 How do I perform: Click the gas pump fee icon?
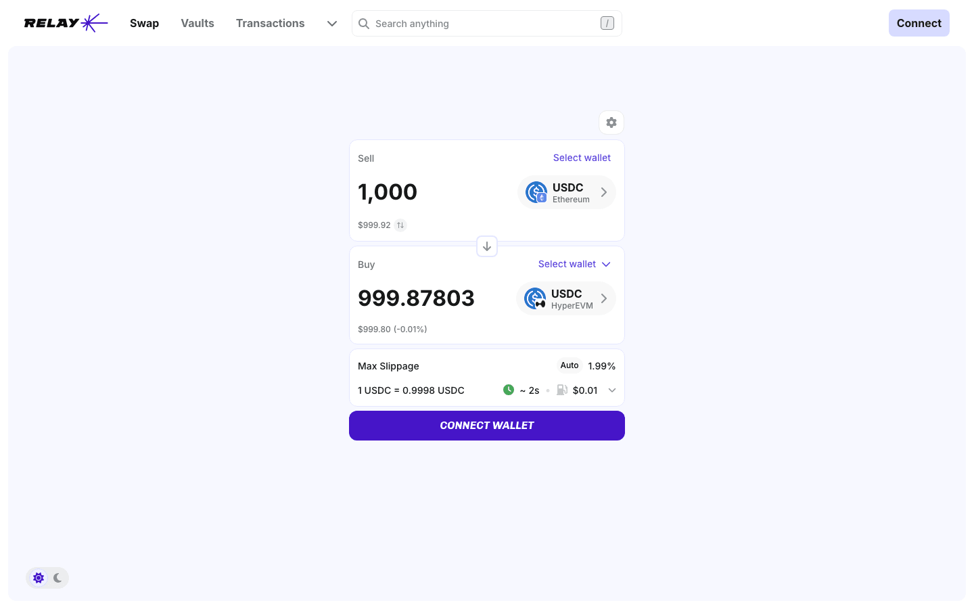562,390
